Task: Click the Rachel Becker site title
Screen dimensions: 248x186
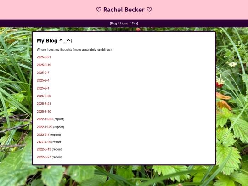Action: coord(124,10)
